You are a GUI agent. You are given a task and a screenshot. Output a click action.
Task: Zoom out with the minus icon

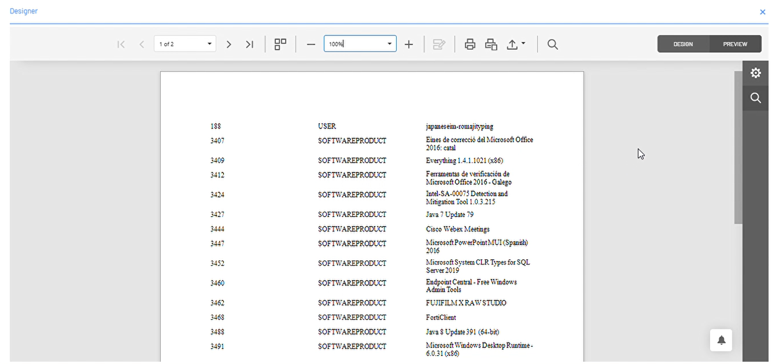click(x=311, y=45)
